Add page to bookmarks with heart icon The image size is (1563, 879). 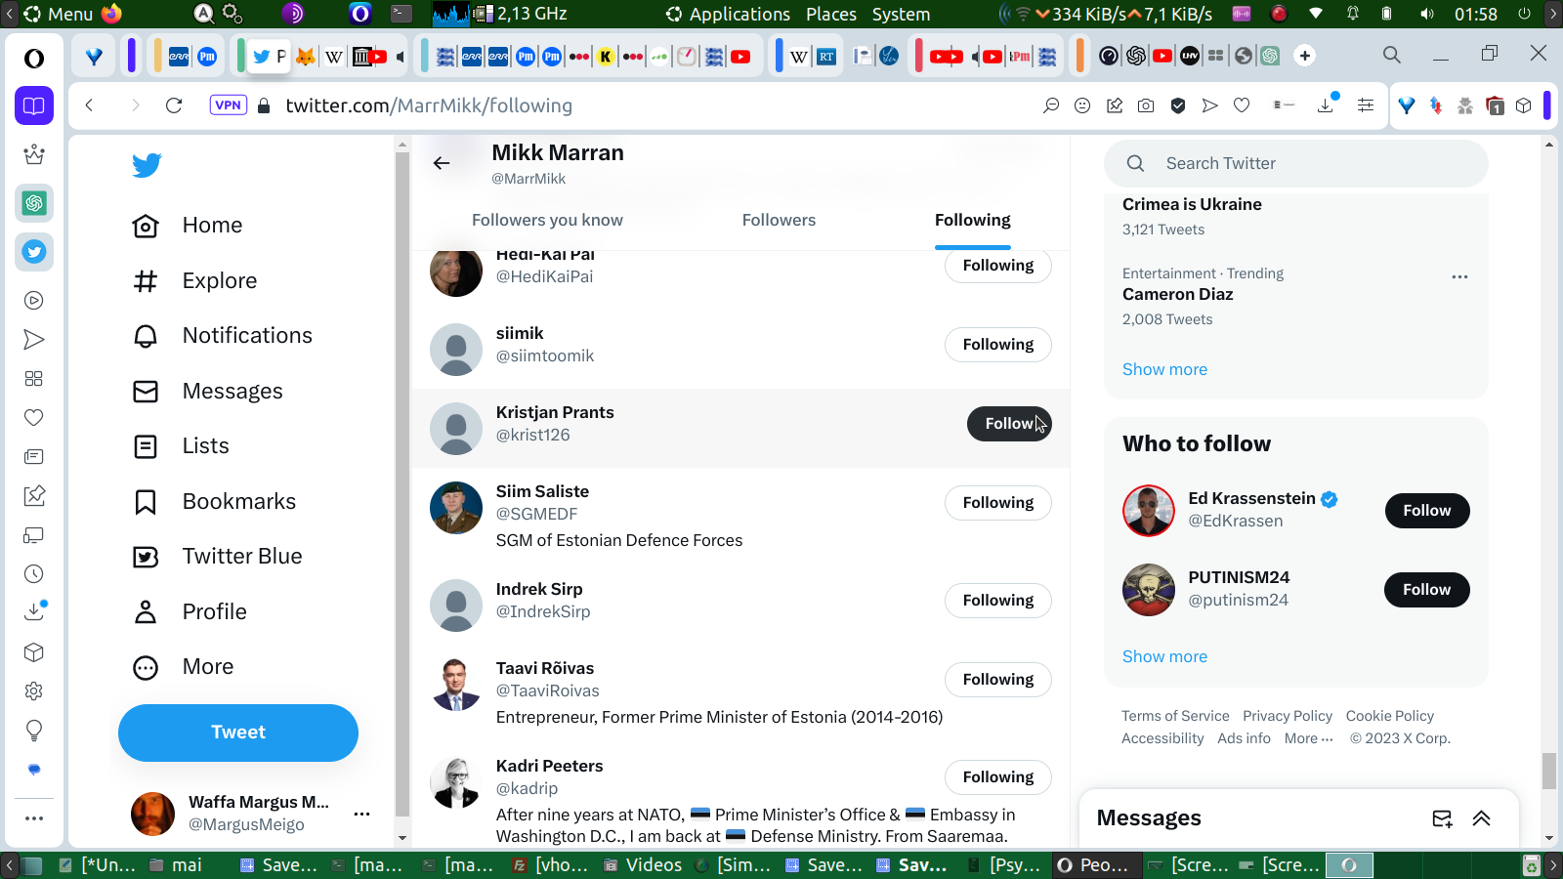[1242, 105]
